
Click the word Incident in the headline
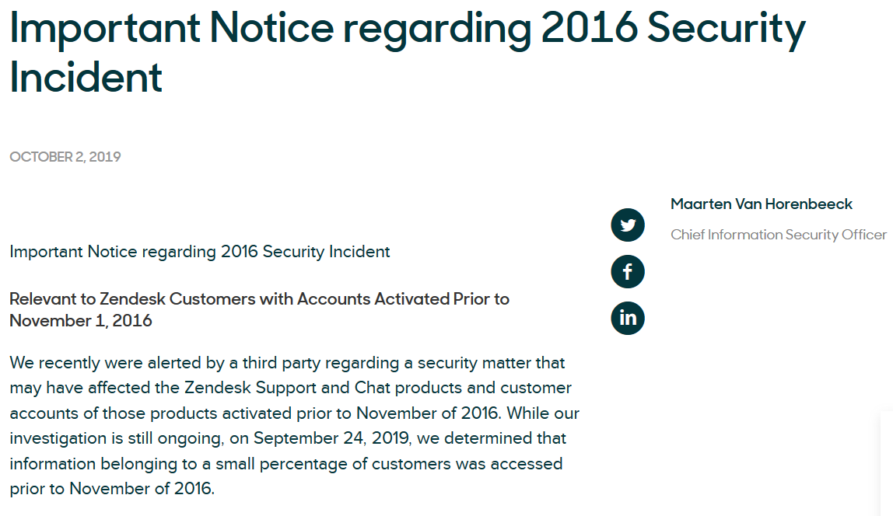(x=86, y=78)
